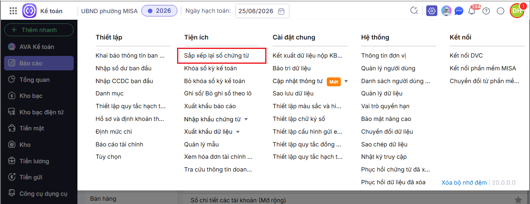Image resolution: width=530 pixels, height=204 pixels.
Task: Click the Tiền gửi sidebar icon
Action: (12, 177)
